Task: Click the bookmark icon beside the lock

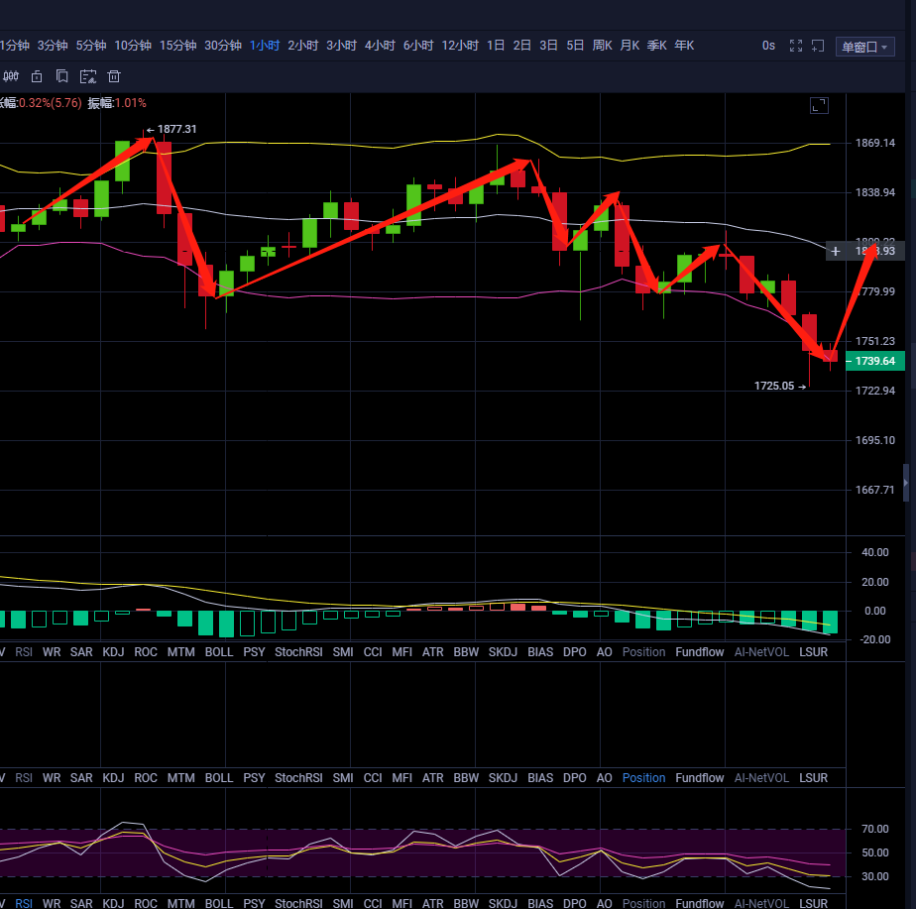Action: pyautogui.click(x=62, y=76)
